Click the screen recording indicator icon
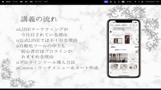Image resolution: width=161 pixels, height=90 pixels. pyautogui.click(x=111, y=2)
